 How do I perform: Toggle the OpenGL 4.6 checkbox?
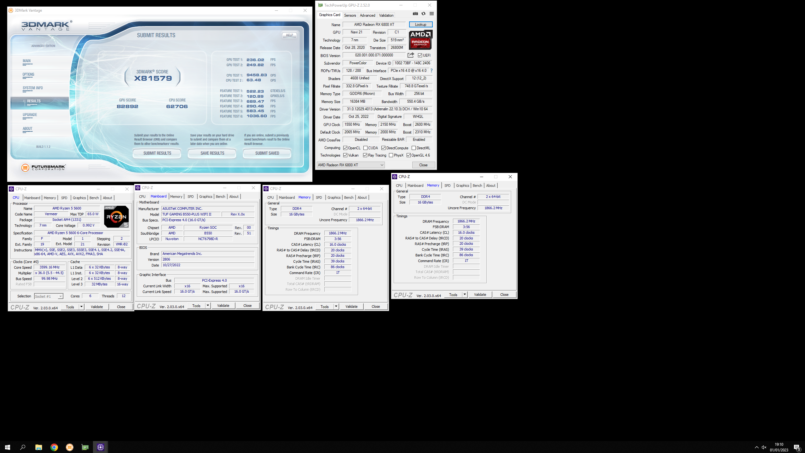tap(408, 155)
